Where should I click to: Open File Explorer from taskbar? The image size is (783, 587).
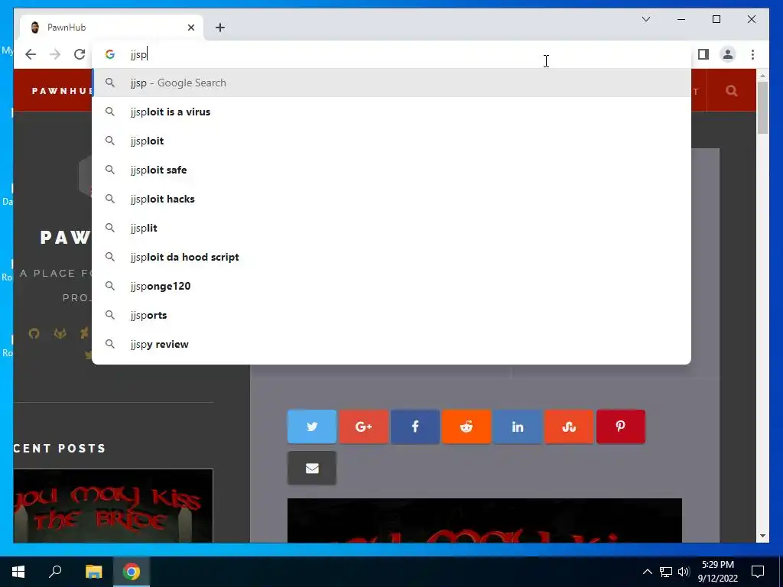(93, 572)
